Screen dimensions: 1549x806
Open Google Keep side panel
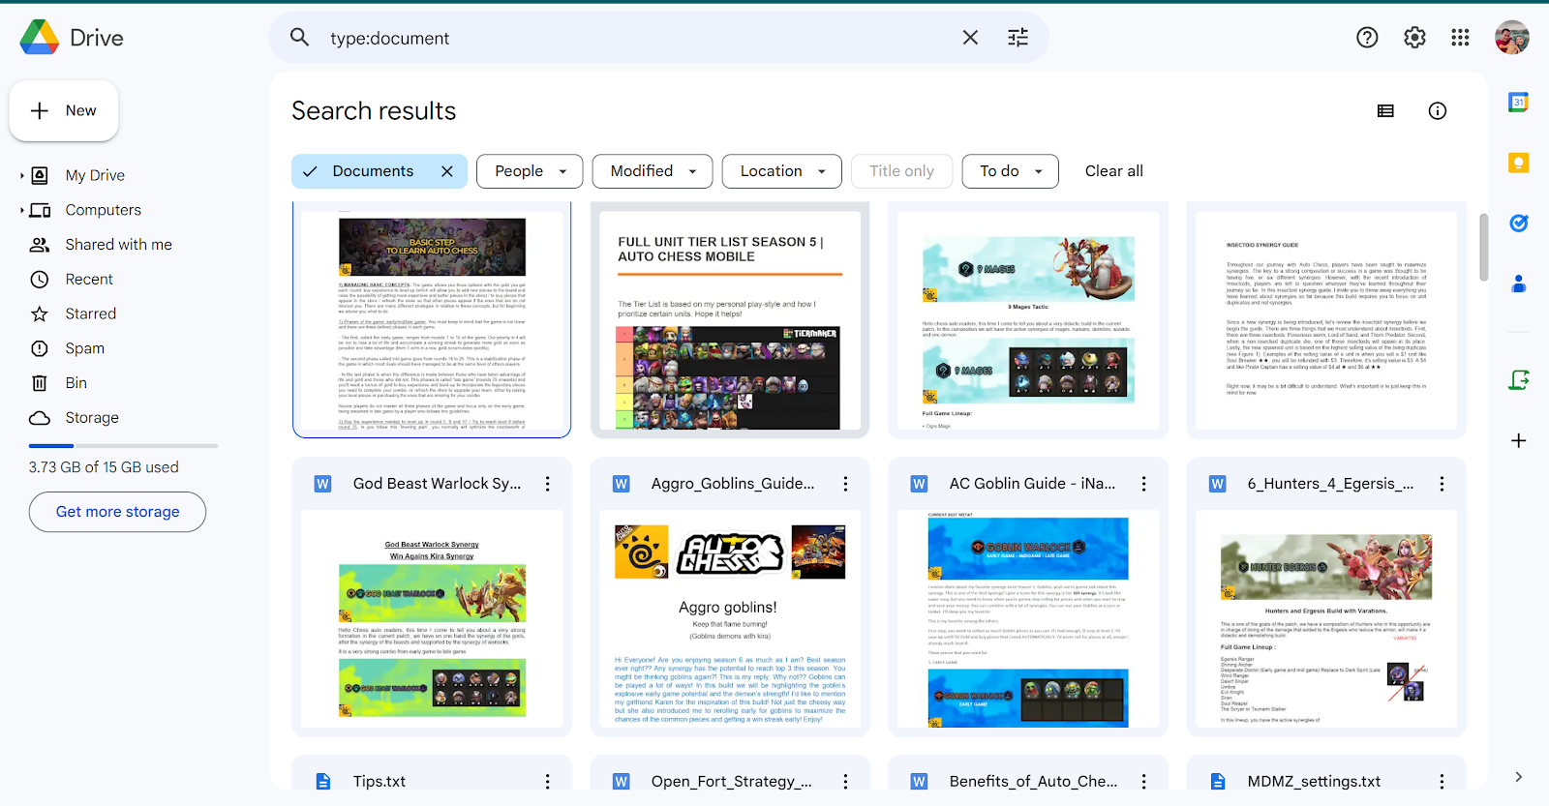point(1518,163)
